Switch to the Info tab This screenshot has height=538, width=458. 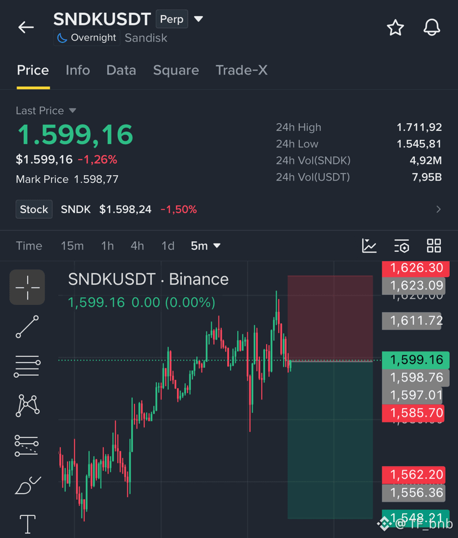click(x=77, y=70)
